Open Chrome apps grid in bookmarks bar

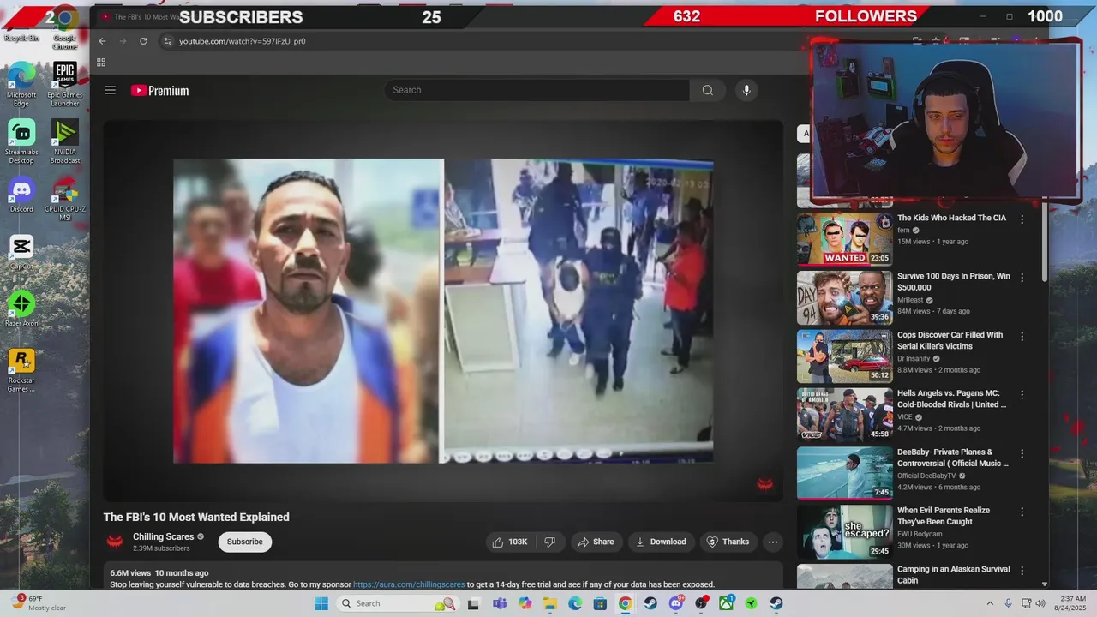click(101, 63)
